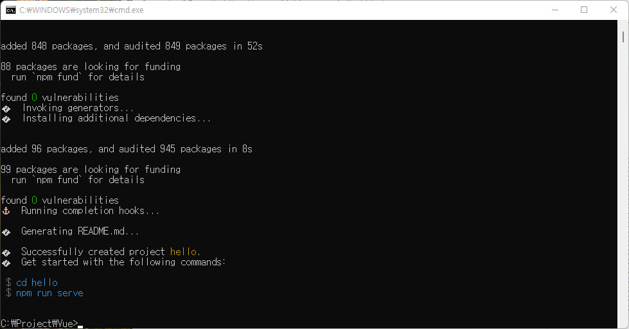Click the "cd hello" command text
Viewport: 629px width, 329px height.
(x=37, y=283)
